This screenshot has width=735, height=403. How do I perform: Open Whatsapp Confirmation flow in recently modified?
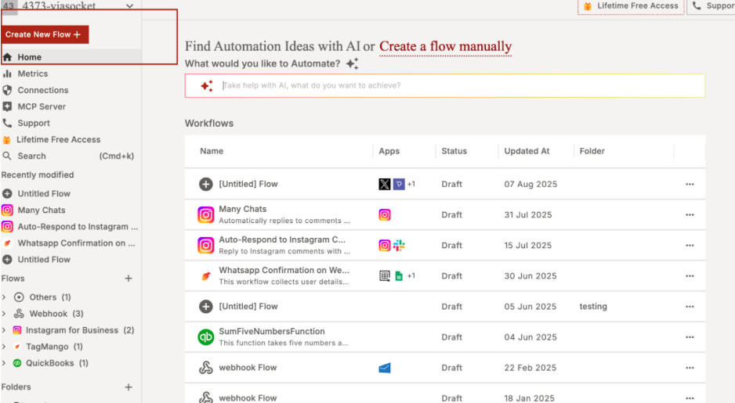[x=76, y=243]
